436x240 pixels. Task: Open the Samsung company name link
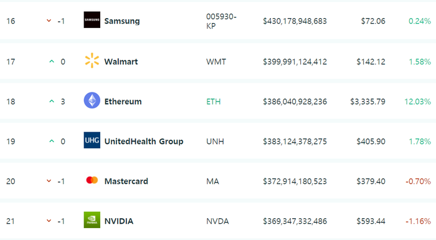(x=122, y=21)
